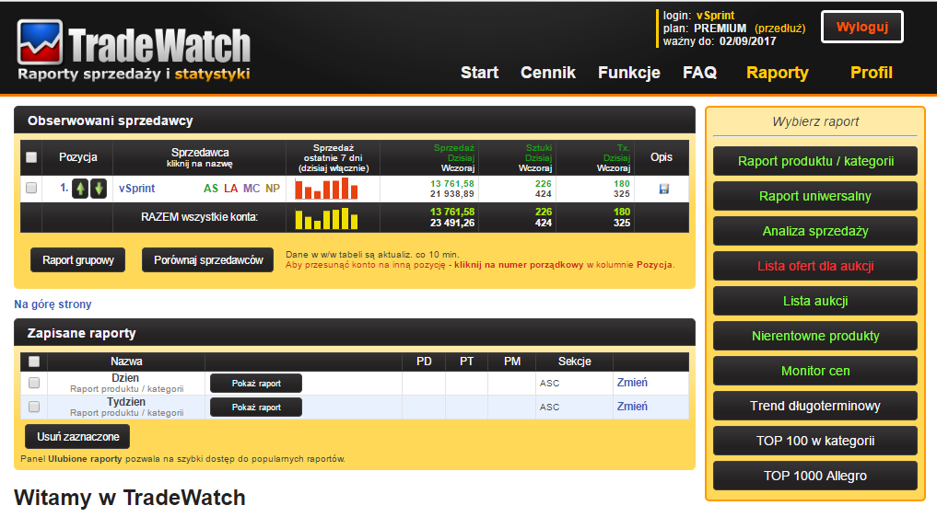937x517 pixels.
Task: Show the Dzien report
Action: [x=256, y=384]
